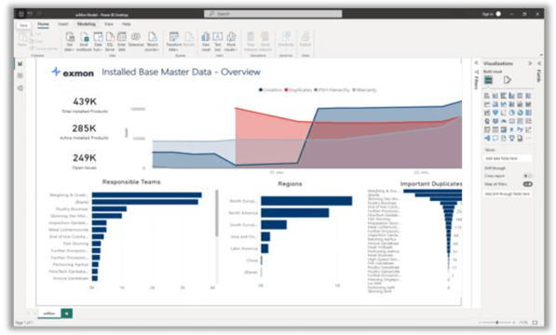Adjust the zoom slider in status bar

coord(496,322)
